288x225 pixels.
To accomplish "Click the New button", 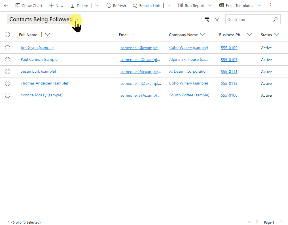I will 56,5.
